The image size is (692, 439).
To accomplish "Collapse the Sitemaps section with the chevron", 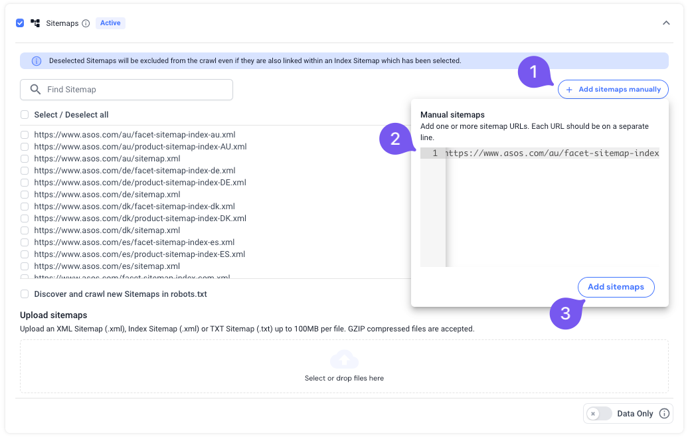I will click(x=666, y=23).
